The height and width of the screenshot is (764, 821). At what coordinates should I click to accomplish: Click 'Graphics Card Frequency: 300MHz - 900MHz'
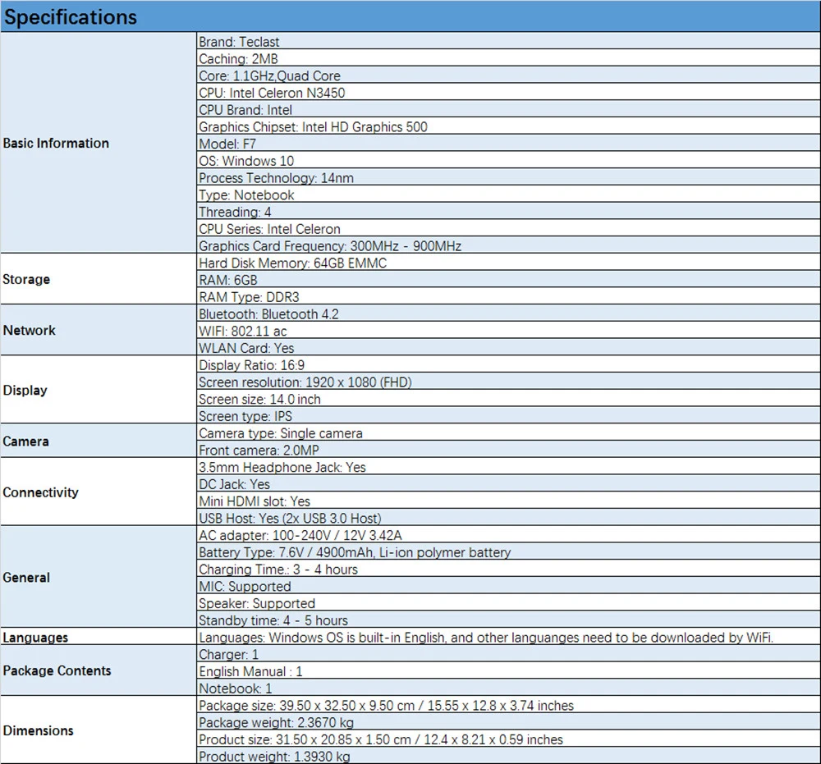coord(508,245)
